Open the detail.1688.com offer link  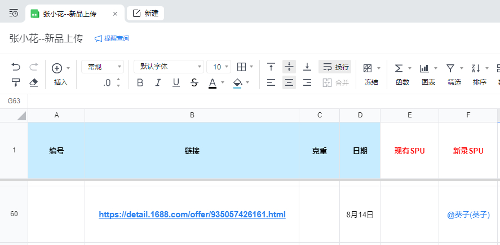(x=192, y=215)
